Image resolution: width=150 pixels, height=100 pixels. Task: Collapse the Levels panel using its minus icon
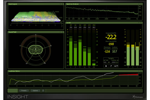click(139, 23)
